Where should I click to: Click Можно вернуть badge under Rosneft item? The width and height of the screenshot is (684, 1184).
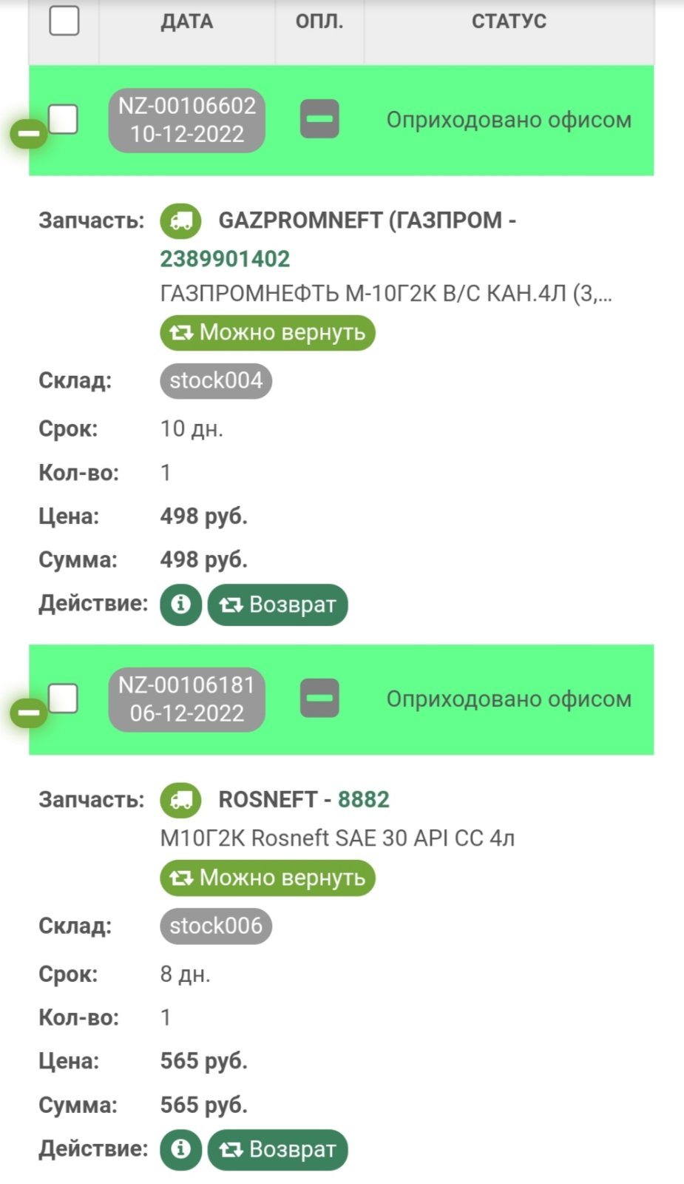coord(268,878)
